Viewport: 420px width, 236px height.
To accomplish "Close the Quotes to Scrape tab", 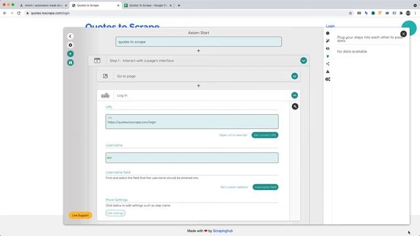I will (118, 5).
